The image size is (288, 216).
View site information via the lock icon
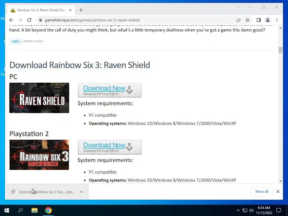[x=40, y=20]
